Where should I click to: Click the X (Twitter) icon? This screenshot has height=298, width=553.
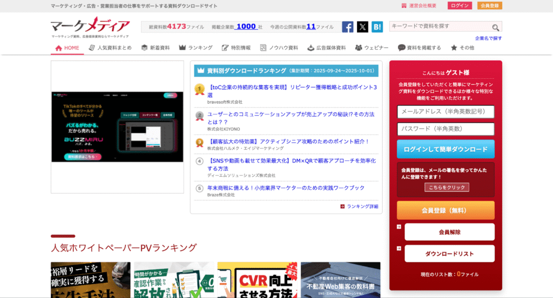(x=362, y=27)
